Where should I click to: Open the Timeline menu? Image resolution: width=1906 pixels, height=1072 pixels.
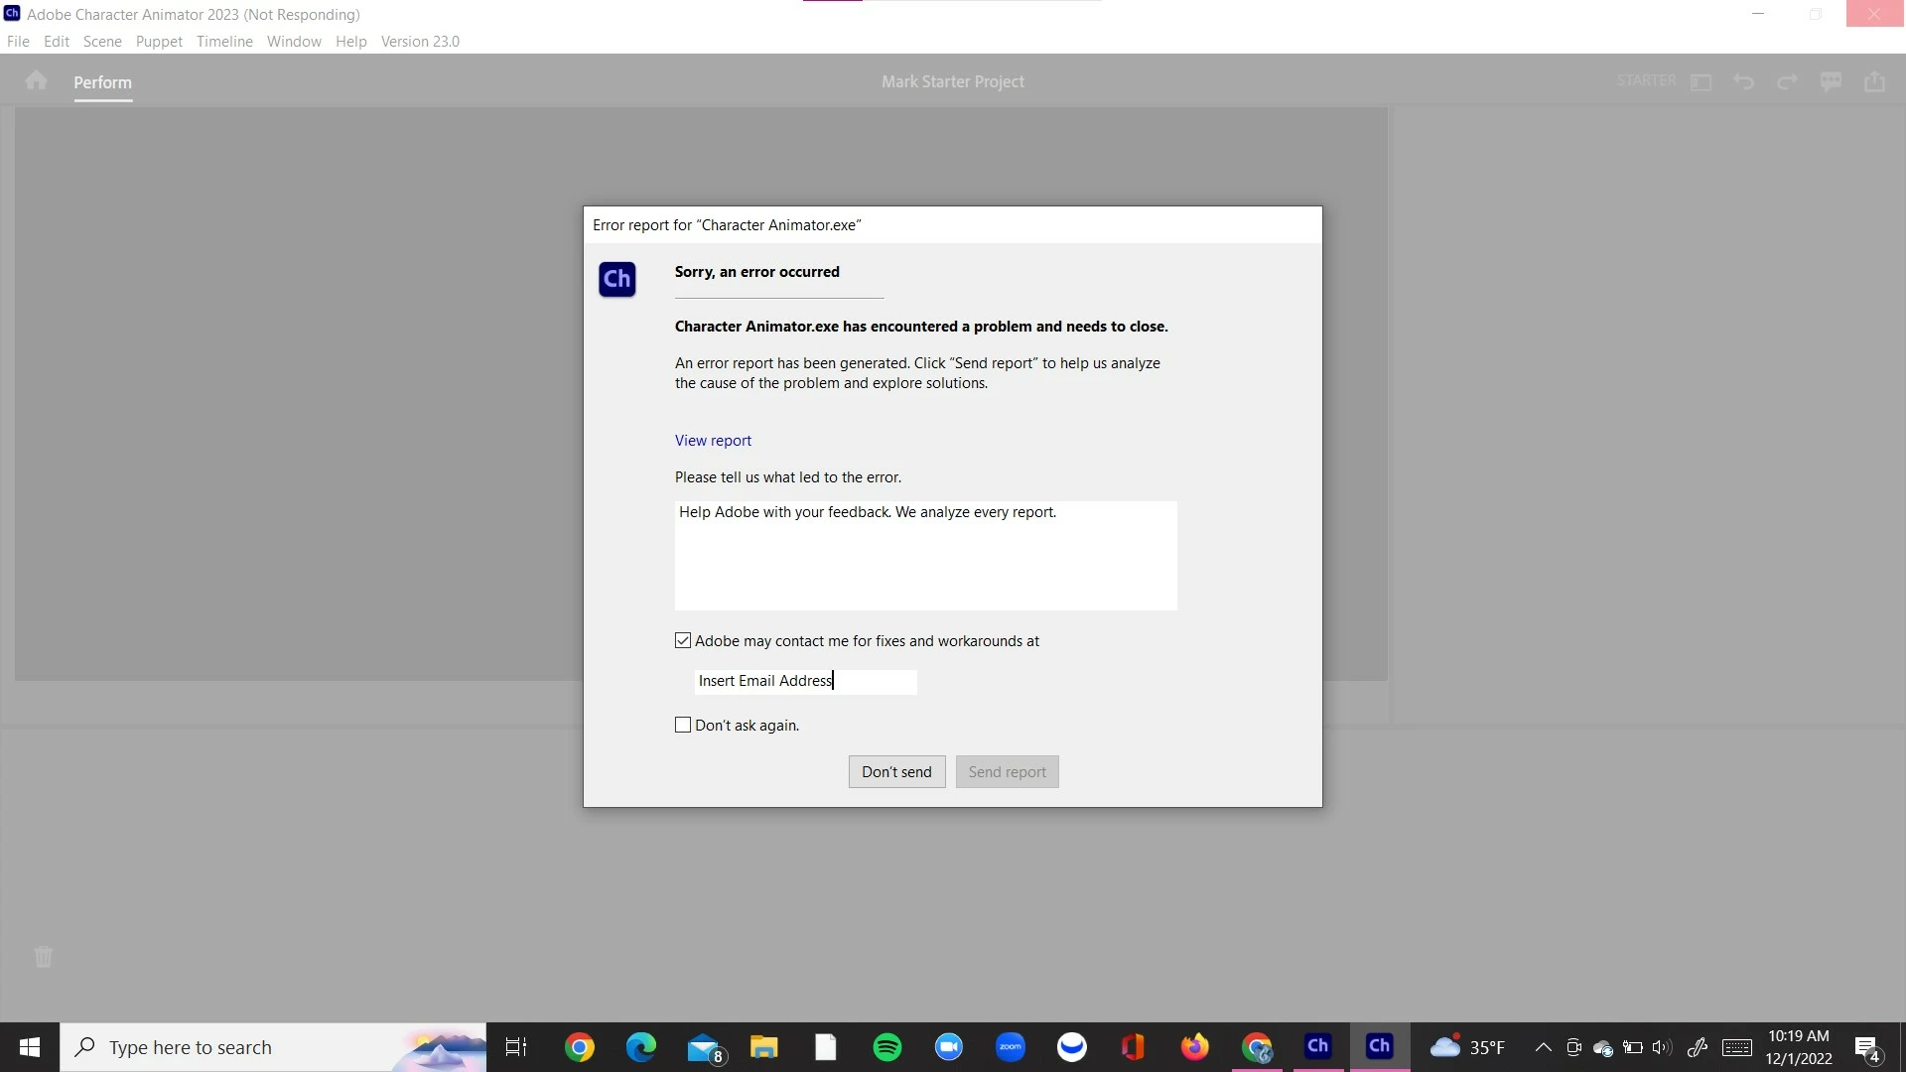(224, 42)
